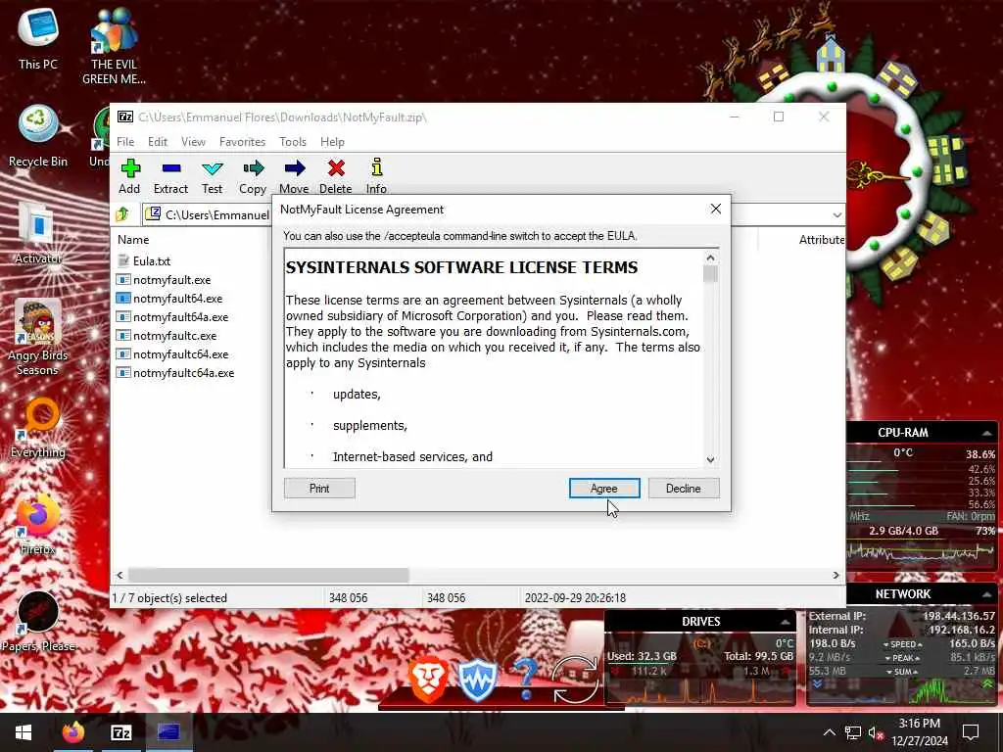Select notmyfaultc64.exe in file list
The width and height of the screenshot is (1003, 752).
(x=172, y=353)
